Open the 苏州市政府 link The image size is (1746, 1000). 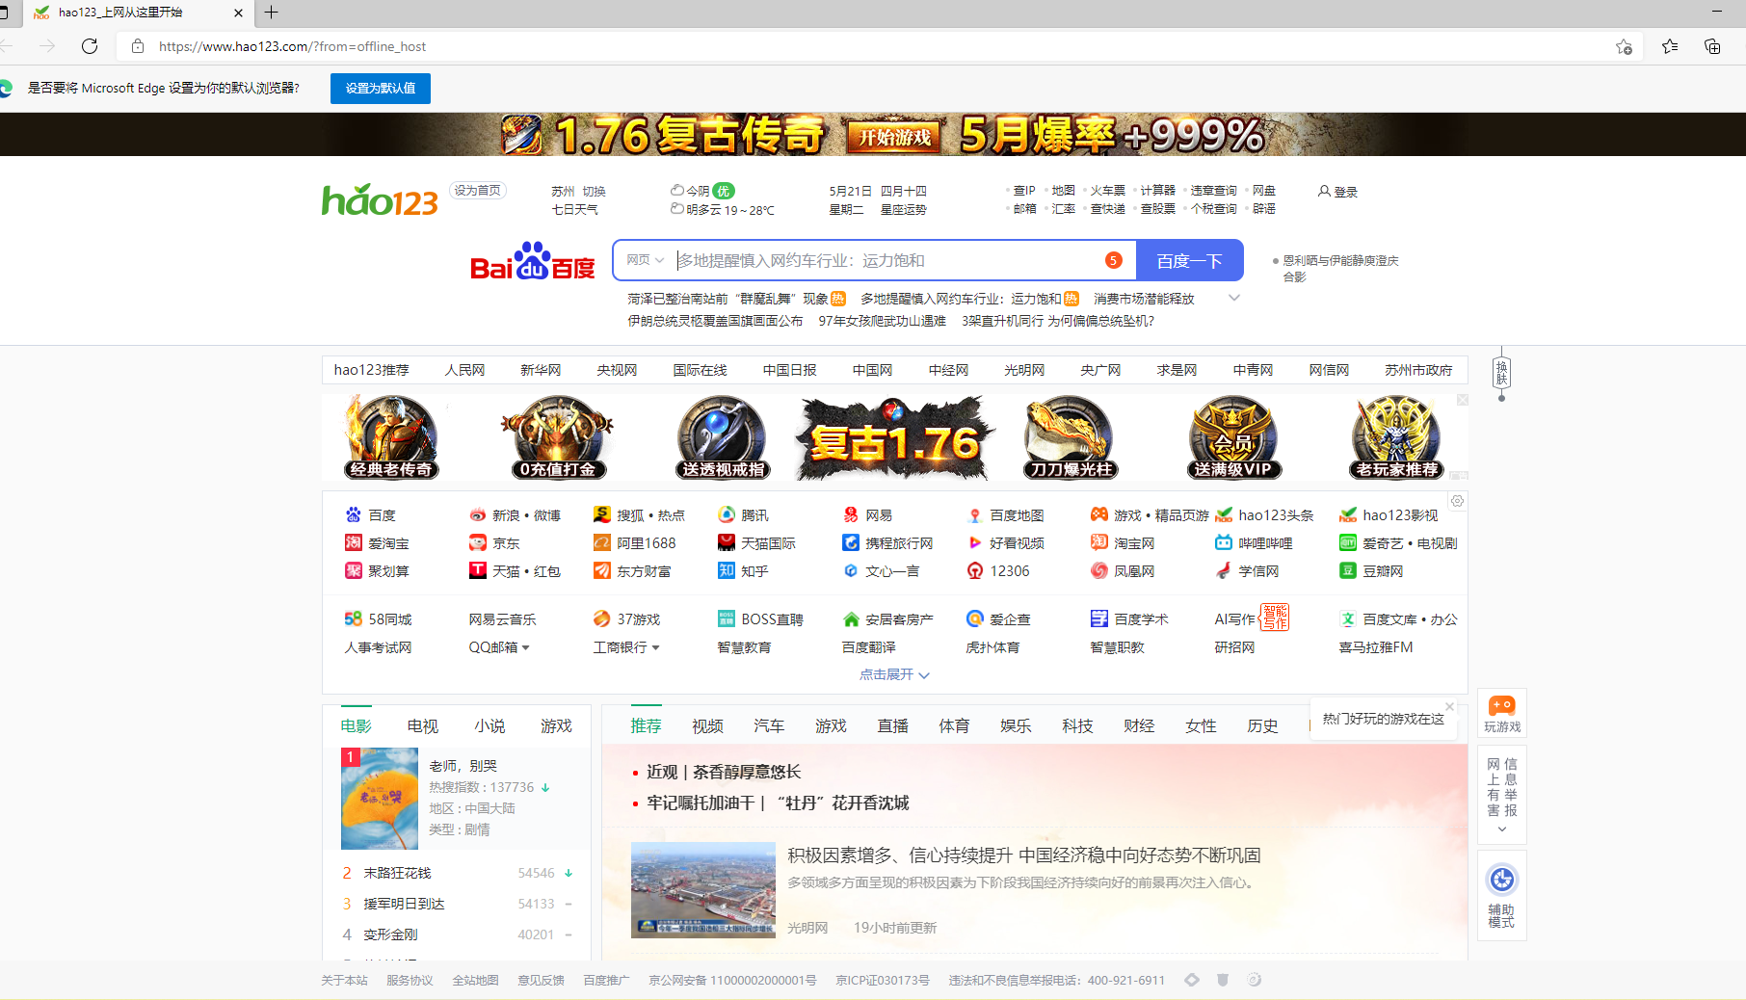click(x=1418, y=370)
